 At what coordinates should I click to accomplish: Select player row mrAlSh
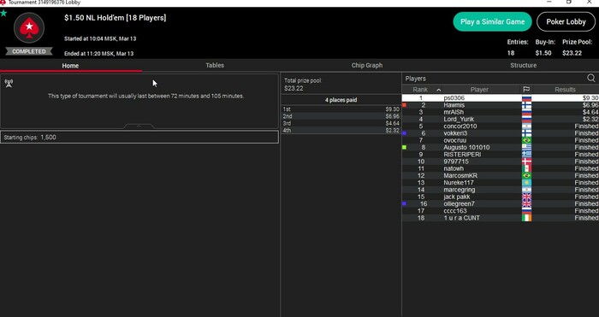[x=501, y=112]
